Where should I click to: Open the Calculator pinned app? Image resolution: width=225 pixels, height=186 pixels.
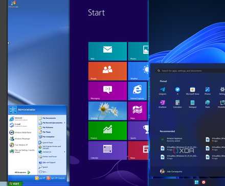coord(177,104)
